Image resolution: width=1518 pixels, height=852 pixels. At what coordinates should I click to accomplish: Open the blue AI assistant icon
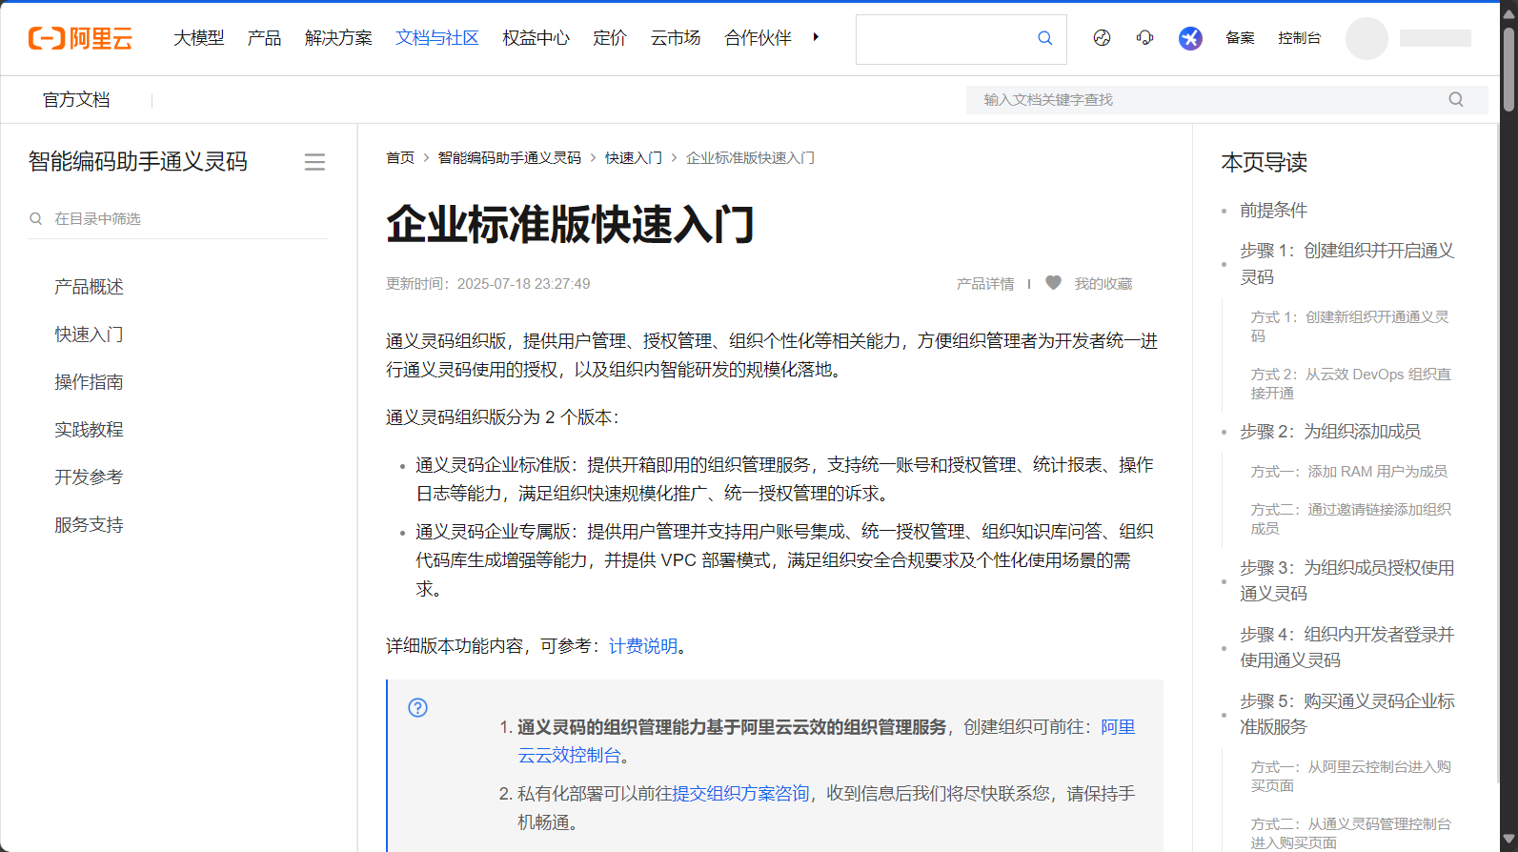pos(1190,38)
